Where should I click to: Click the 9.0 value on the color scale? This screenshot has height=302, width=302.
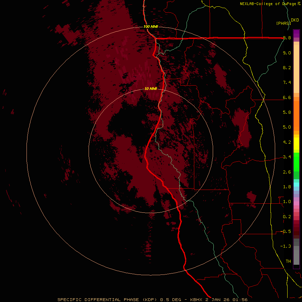click(x=287, y=53)
